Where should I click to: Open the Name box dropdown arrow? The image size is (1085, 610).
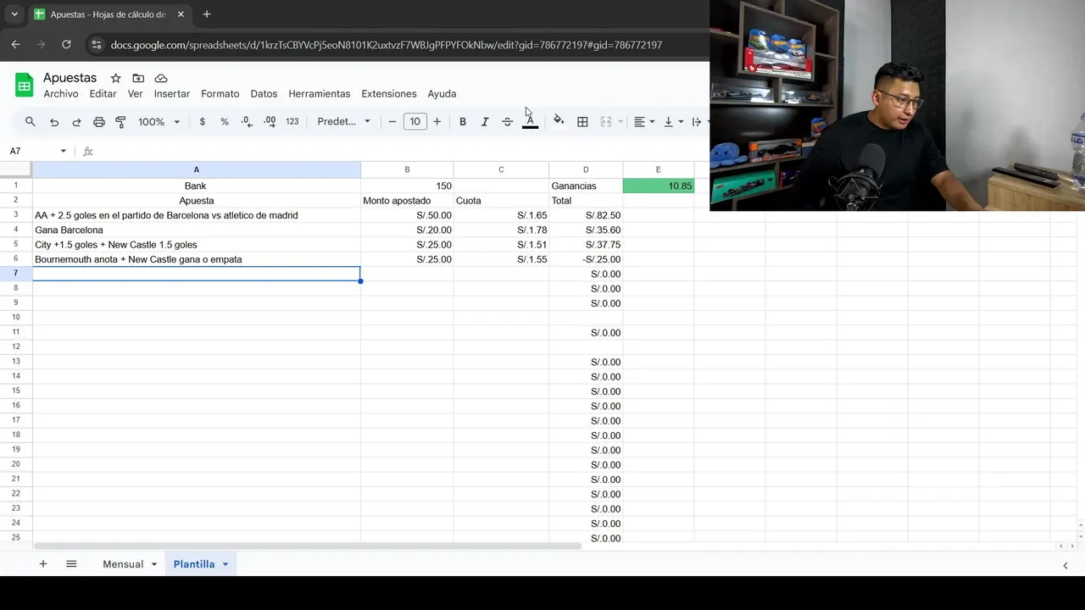tap(63, 151)
